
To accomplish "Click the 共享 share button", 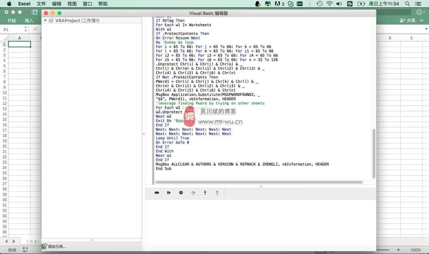I will click(408, 20).
